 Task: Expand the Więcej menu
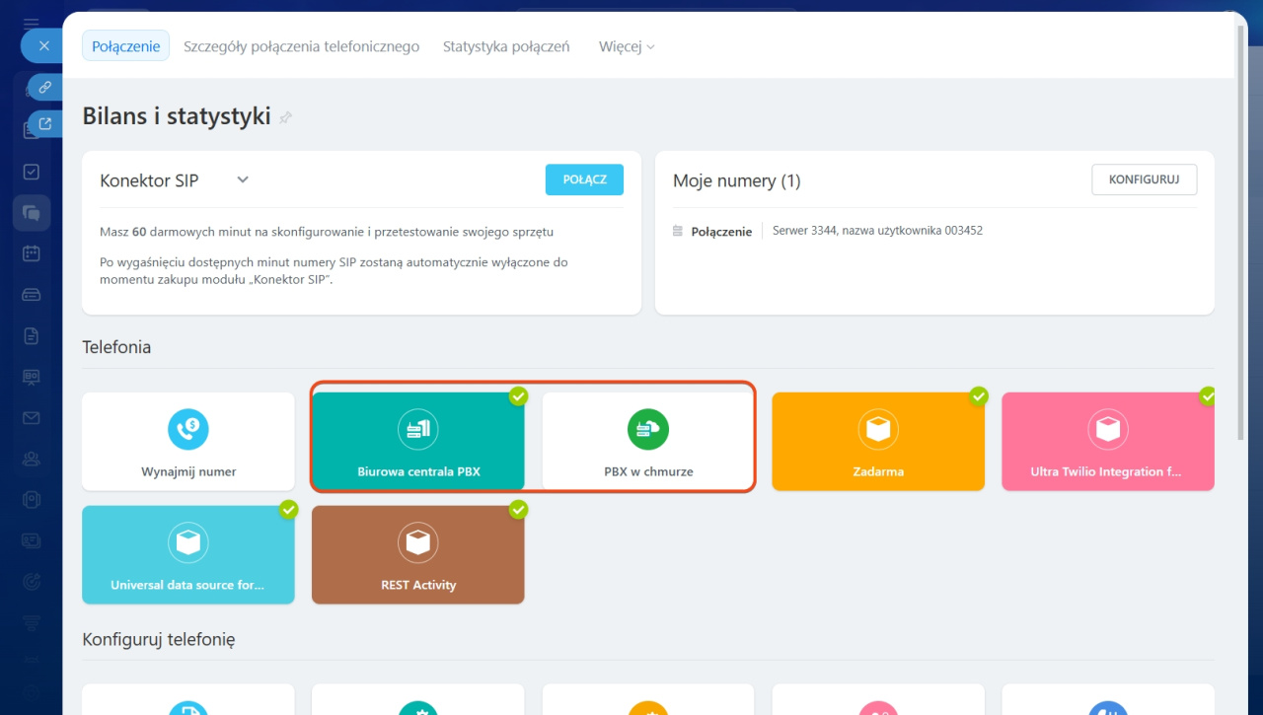627,46
